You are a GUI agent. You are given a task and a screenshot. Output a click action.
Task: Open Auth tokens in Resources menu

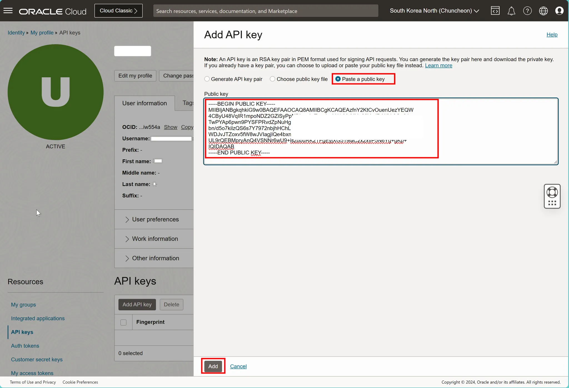pos(25,346)
